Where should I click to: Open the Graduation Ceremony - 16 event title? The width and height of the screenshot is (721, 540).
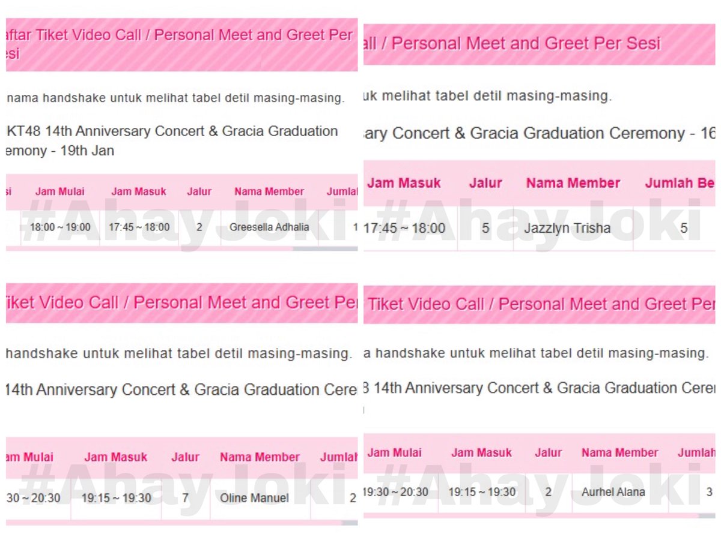pos(540,133)
